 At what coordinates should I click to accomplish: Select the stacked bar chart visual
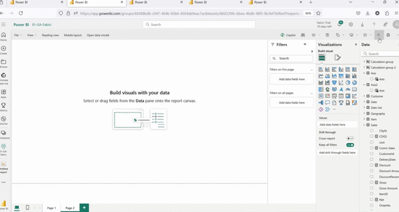click(321, 69)
